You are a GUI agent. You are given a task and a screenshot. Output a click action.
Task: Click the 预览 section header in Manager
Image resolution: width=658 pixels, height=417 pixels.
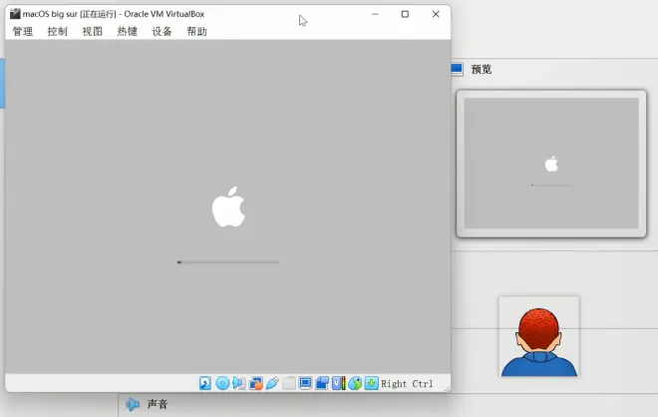[x=482, y=69]
